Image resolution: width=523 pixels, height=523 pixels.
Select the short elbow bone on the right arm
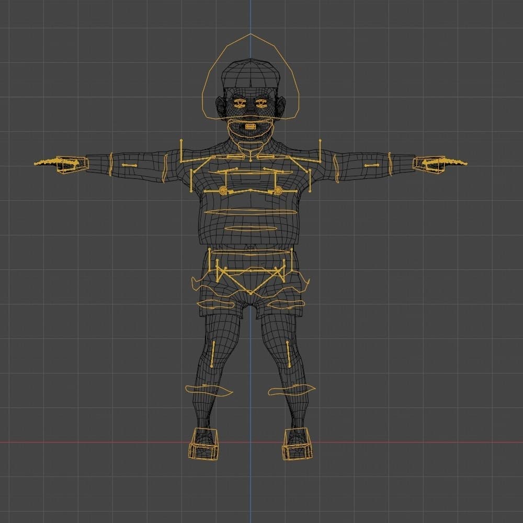tap(371, 165)
